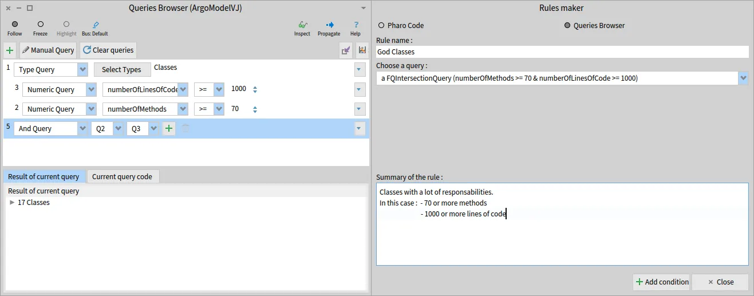
Task: Click the Add condition button
Action: point(662,282)
